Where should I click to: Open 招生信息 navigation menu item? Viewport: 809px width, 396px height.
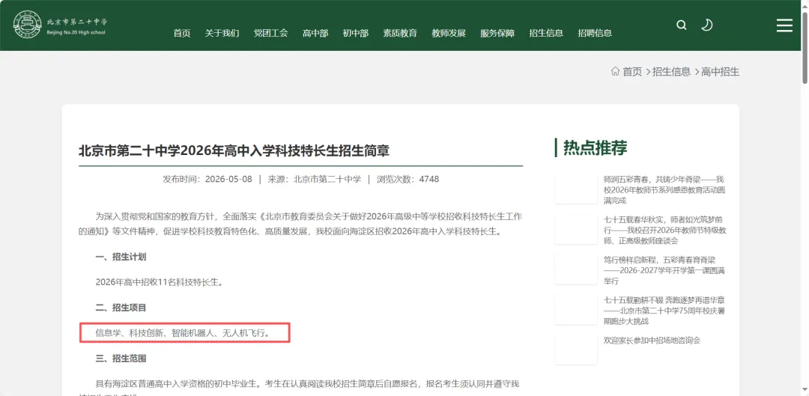546,33
